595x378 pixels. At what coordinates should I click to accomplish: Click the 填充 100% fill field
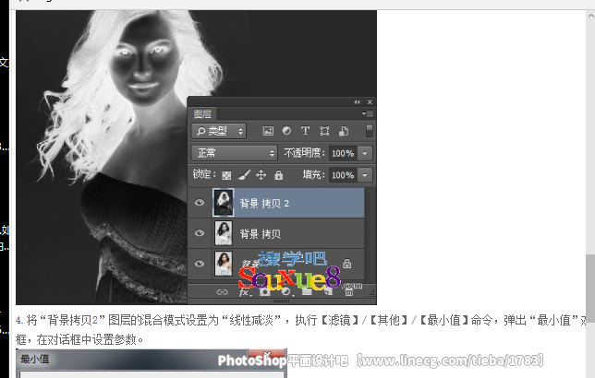[x=343, y=175]
